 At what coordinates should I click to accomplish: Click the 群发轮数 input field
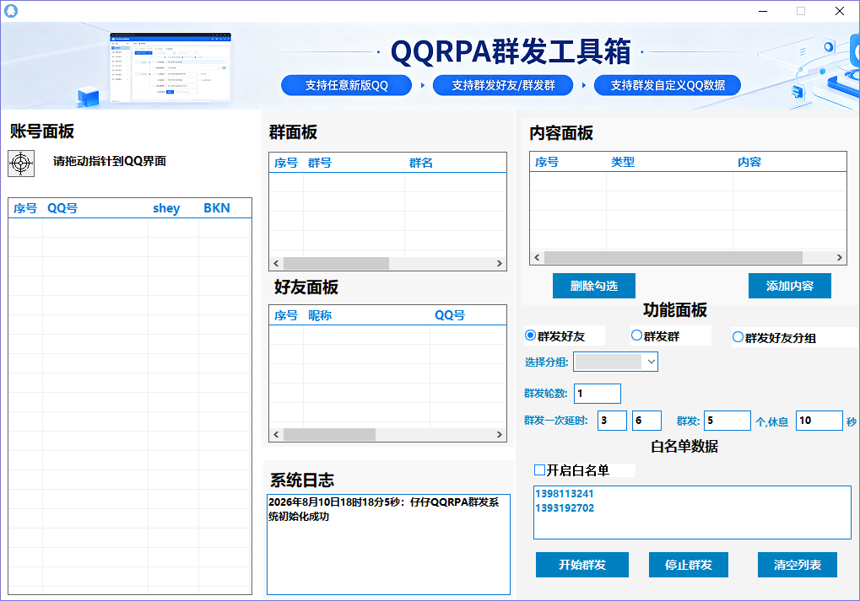click(x=598, y=394)
